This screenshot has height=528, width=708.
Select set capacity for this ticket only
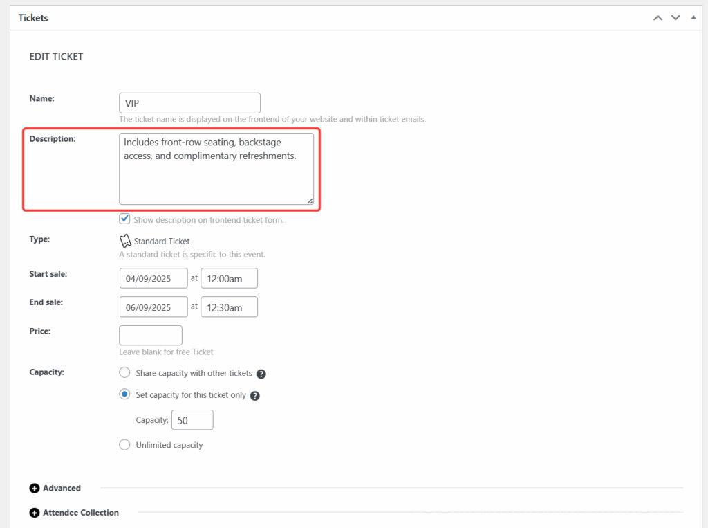124,395
